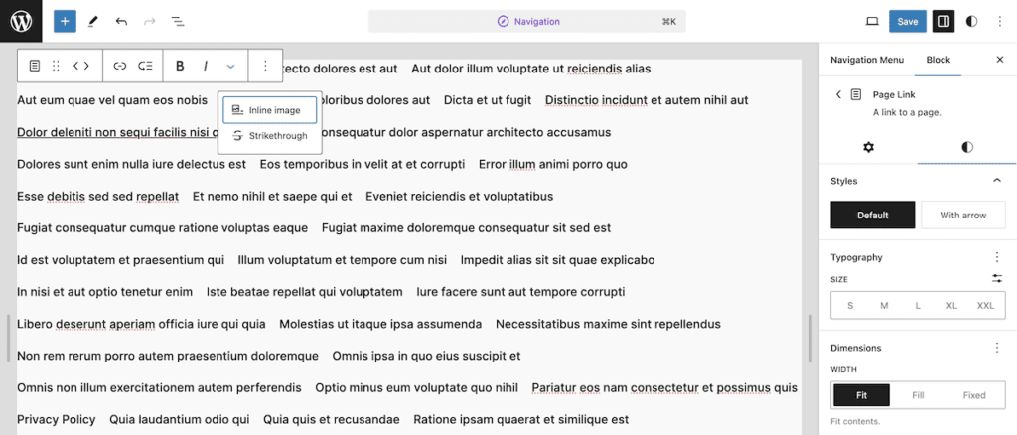Screen dimensions: 1017x435
Task: Click the link icon in block toolbar
Action: pos(120,66)
